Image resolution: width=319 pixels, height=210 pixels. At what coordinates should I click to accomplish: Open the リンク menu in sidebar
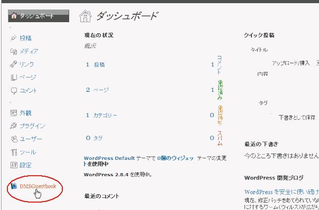click(26, 64)
